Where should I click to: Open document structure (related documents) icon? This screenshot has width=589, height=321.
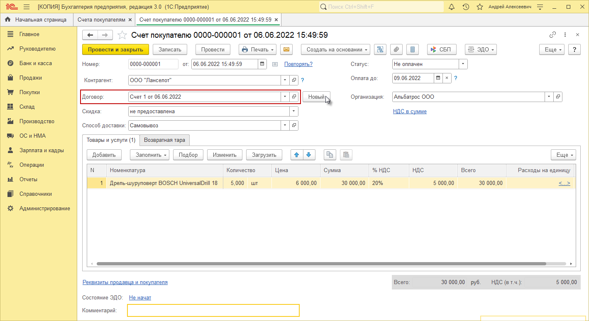(x=380, y=49)
